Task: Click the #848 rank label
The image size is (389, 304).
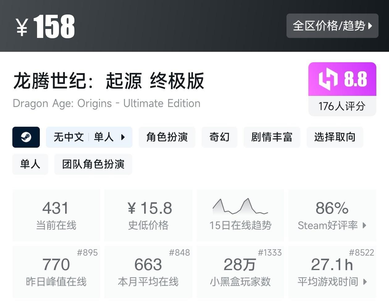Action: [x=179, y=253]
